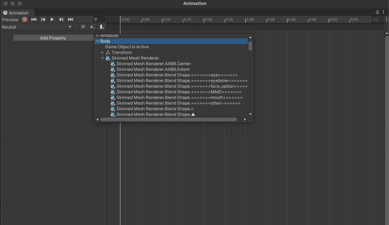Click the current frame number field
The width and height of the screenshot is (389, 225).
pos(99,19)
